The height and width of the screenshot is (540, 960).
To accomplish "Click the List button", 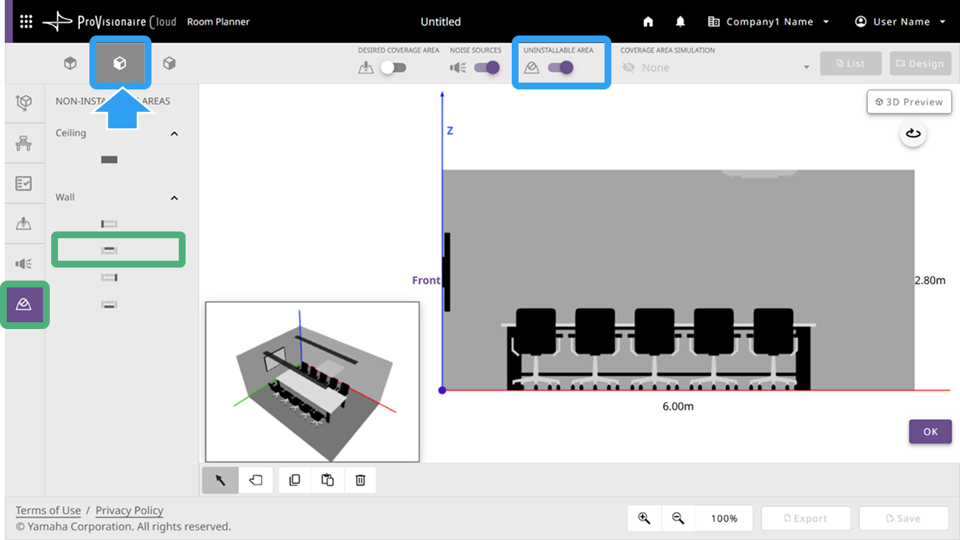I will 851,63.
